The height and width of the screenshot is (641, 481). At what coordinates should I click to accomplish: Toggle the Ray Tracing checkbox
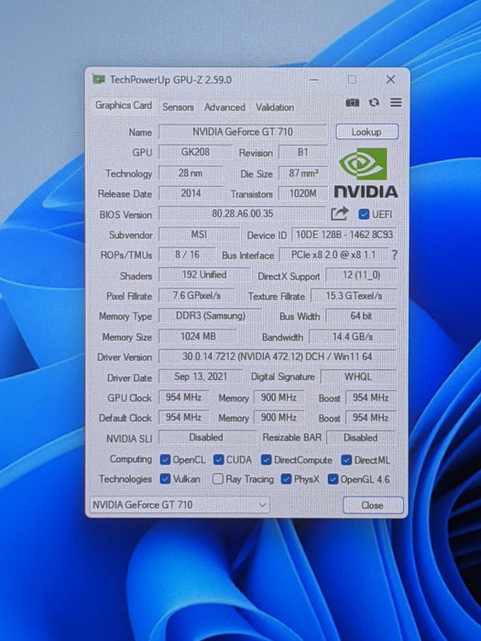(x=218, y=479)
